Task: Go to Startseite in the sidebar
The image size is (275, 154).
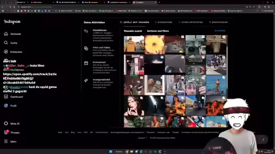Action: [12, 34]
